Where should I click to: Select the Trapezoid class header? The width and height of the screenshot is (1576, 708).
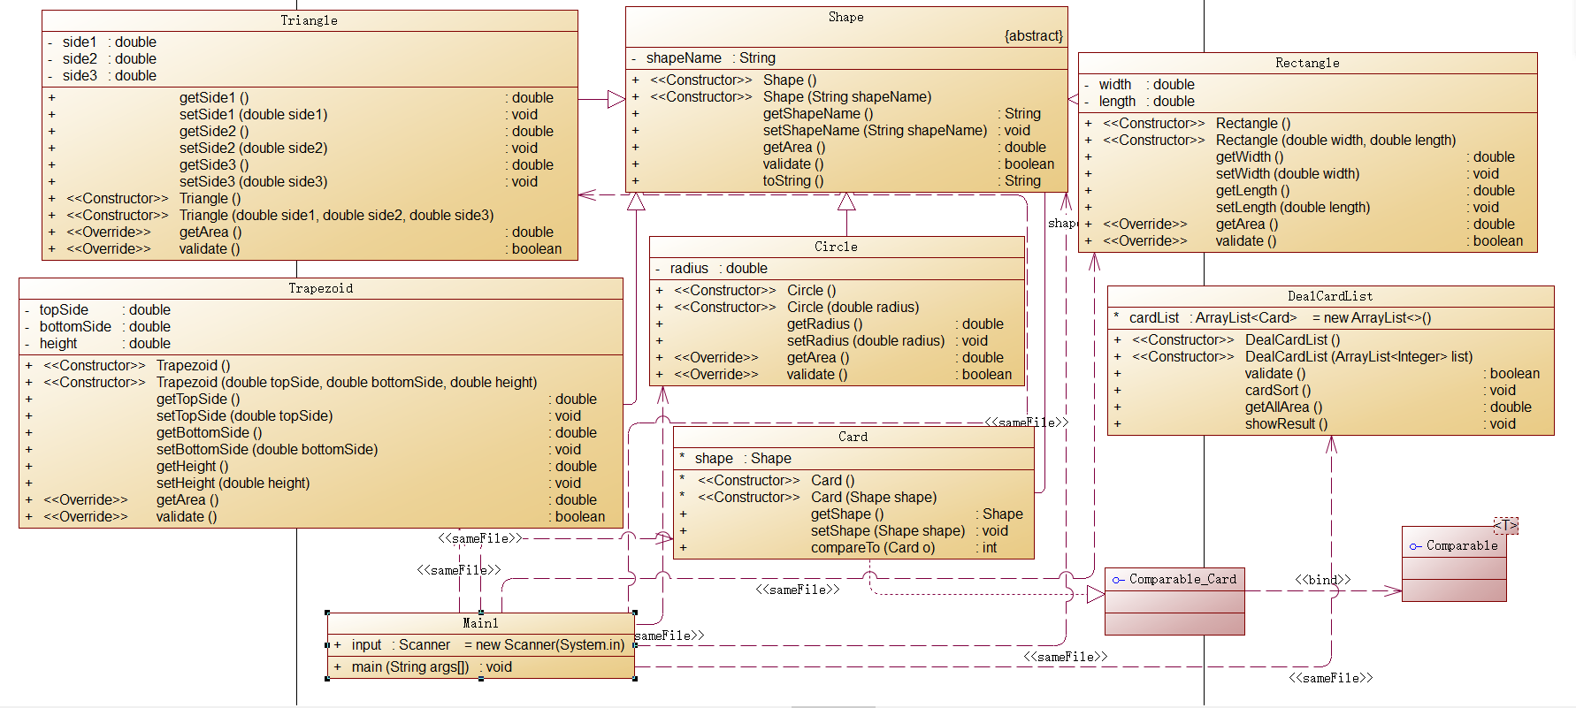pyautogui.click(x=320, y=288)
